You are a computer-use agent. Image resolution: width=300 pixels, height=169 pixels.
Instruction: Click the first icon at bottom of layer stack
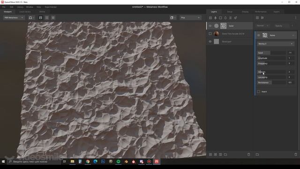[x=210, y=154]
